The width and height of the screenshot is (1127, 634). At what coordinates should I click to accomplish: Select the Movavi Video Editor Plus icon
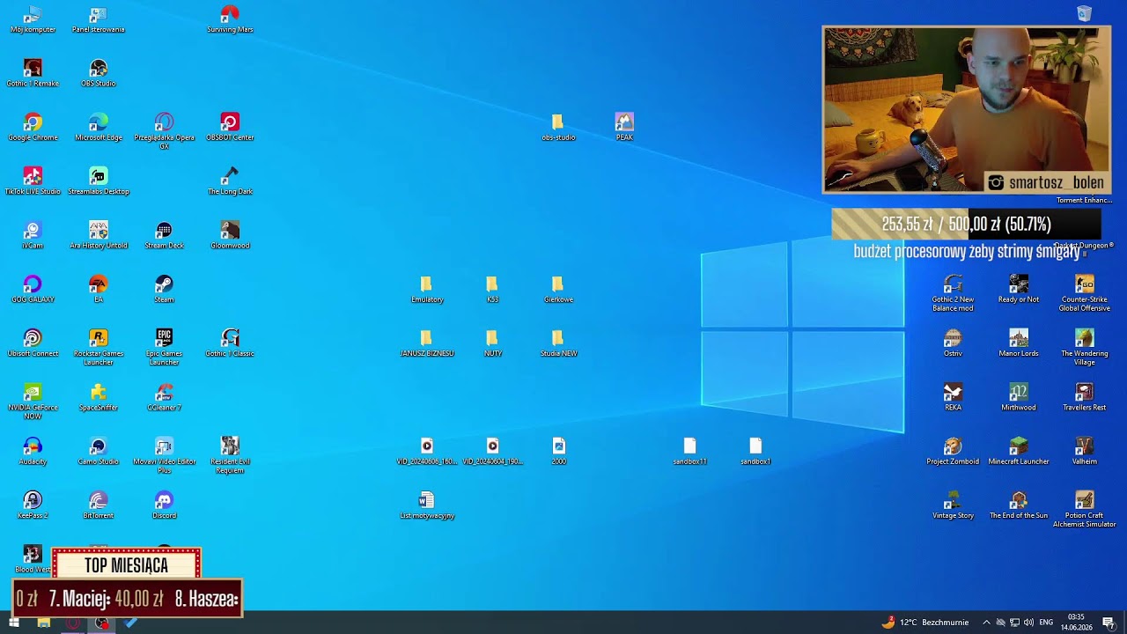pos(164,454)
